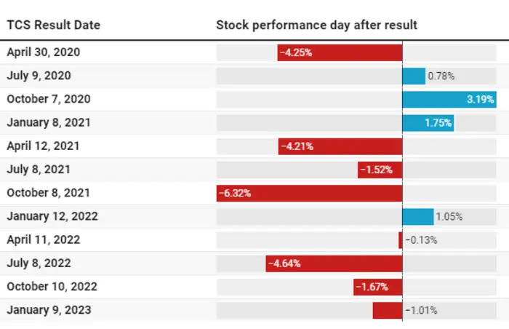509x329 pixels.
Task: Click the red -4.21% bar
Action: pos(340,146)
